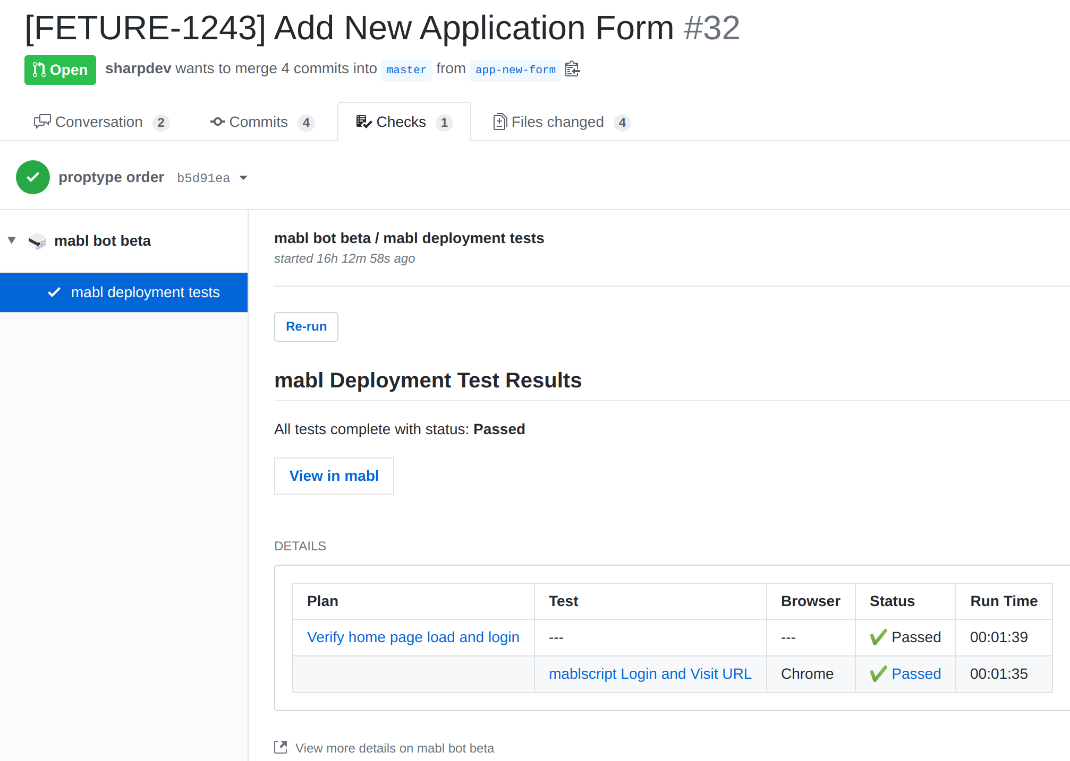The image size is (1070, 761).
Task: Click the external link icon beside View more details
Action: click(x=280, y=747)
